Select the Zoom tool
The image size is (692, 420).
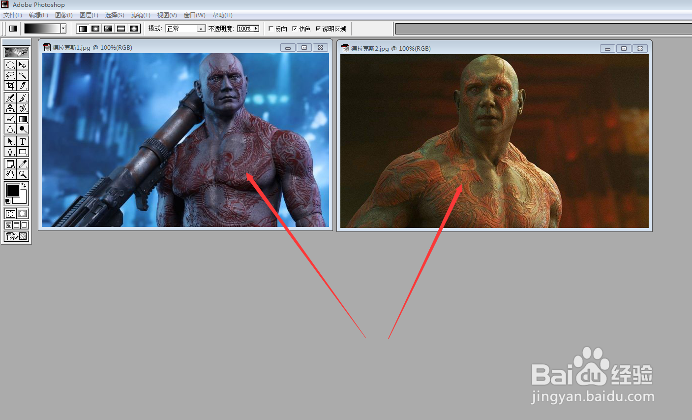tap(23, 174)
